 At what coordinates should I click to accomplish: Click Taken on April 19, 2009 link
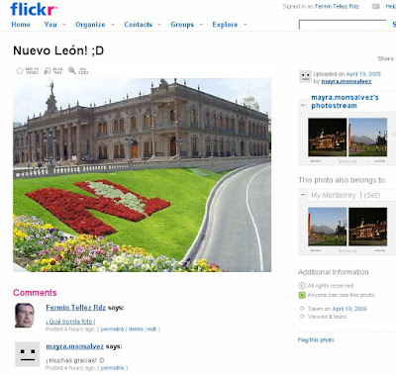click(349, 309)
